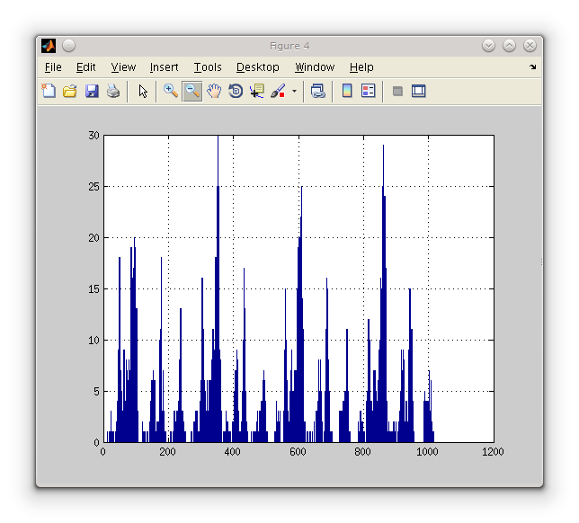Screen dimensions: 579x523
Task: Open the brush color dropdown arrow
Action: [294, 92]
